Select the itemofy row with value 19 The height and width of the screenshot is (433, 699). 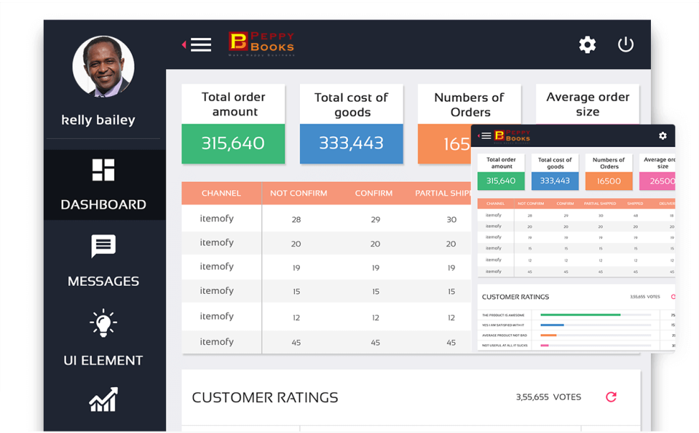[x=326, y=267]
